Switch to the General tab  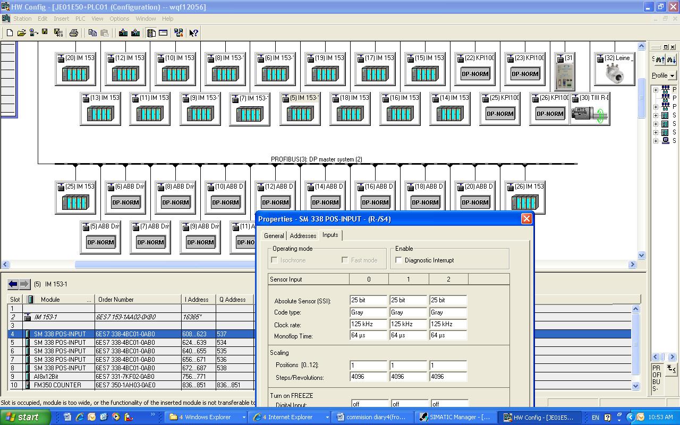pyautogui.click(x=274, y=236)
